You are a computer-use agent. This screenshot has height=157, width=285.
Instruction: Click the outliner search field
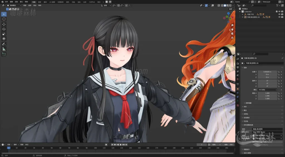click(259, 6)
